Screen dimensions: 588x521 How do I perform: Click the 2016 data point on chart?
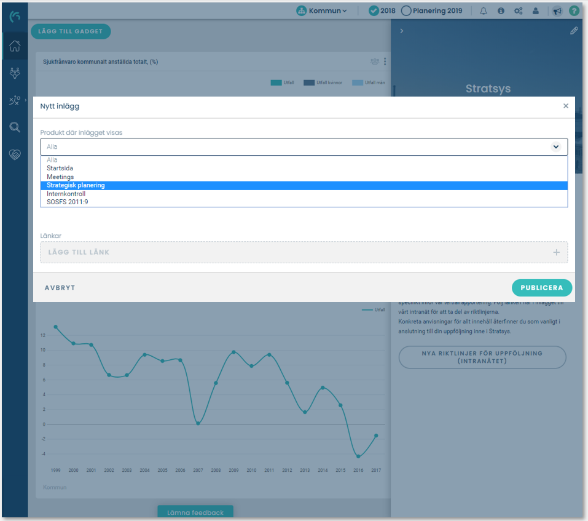[x=358, y=456]
